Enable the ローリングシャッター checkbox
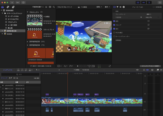Screen dimensions: 163x116 (114, 36)
